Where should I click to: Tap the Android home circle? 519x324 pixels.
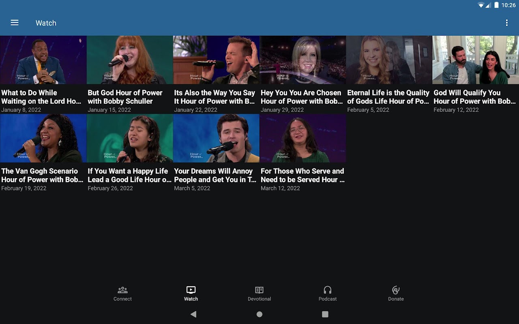point(259,314)
